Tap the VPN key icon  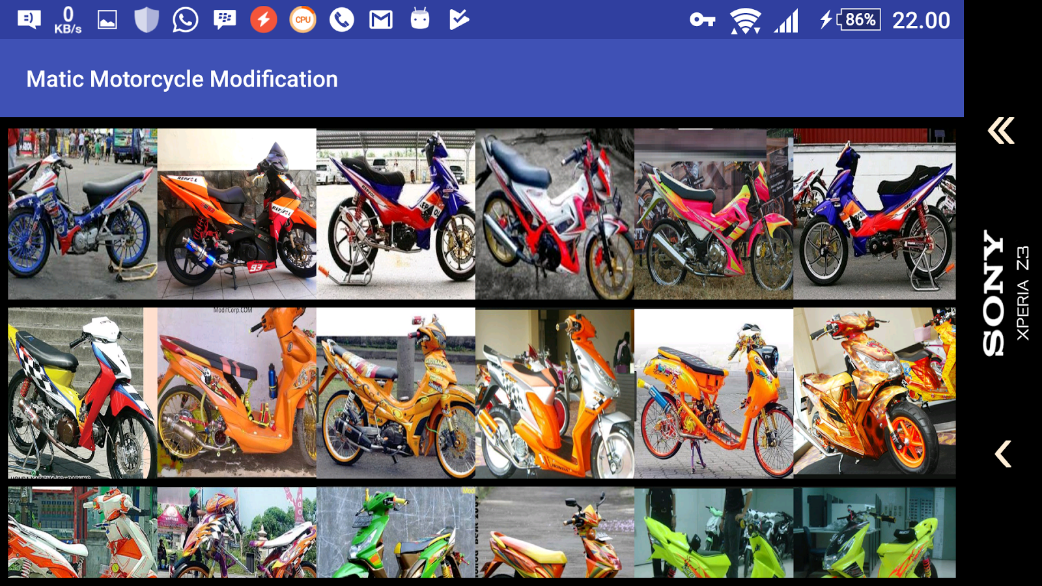703,20
